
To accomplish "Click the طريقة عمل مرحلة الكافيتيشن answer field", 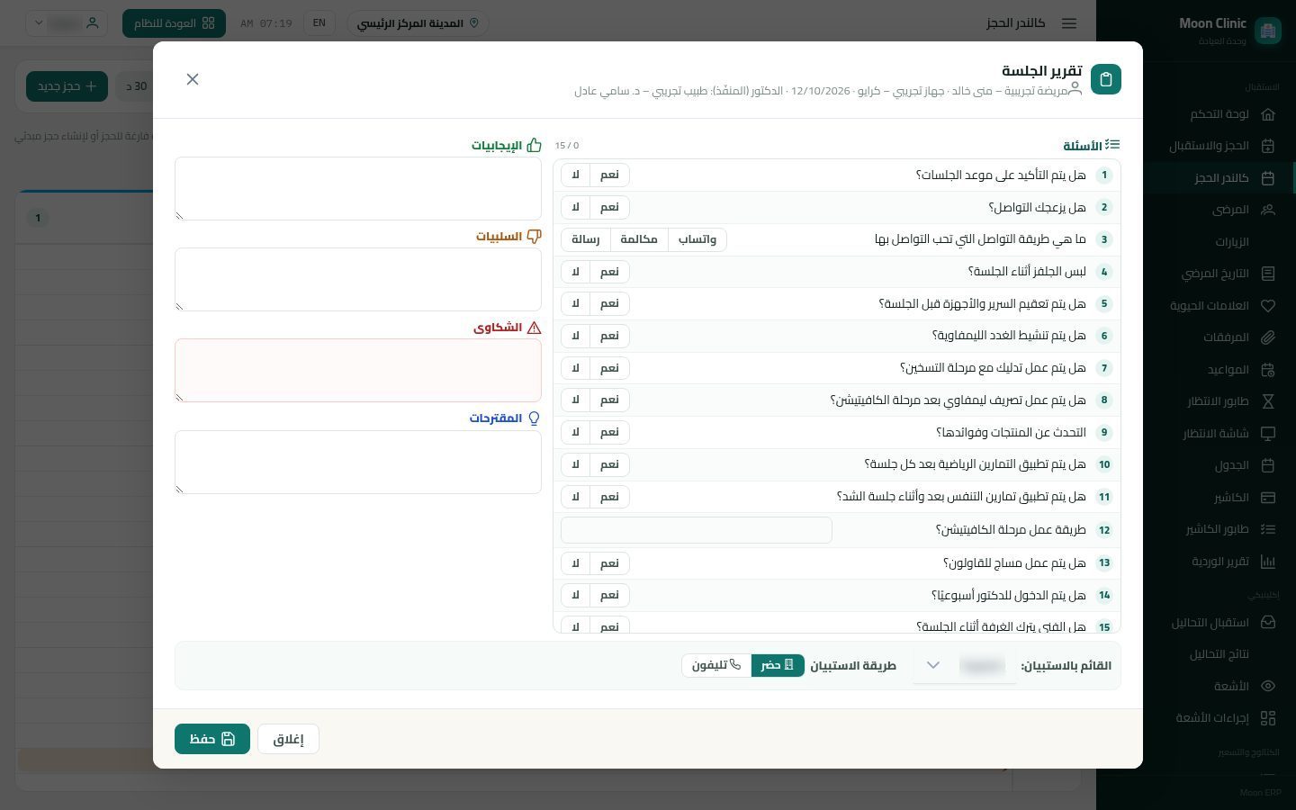I will pyautogui.click(x=697, y=530).
